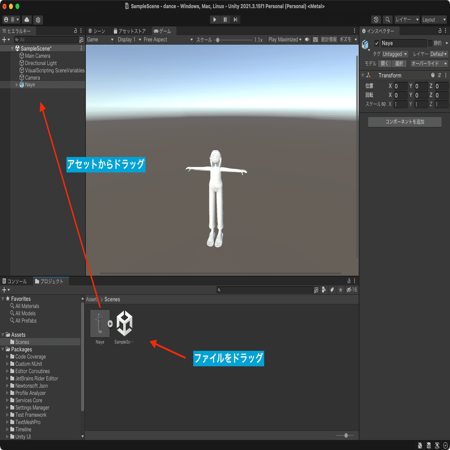Open the cloud services icon

pyautogui.click(x=27, y=20)
